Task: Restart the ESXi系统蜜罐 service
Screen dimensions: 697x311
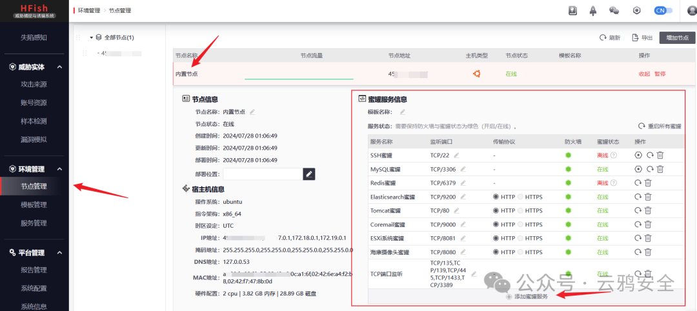Action: coord(638,238)
